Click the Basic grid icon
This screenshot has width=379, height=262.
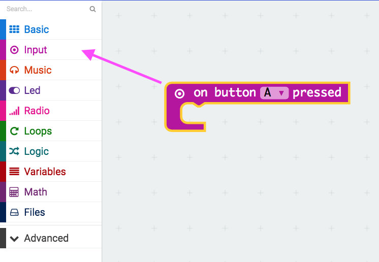pyautogui.click(x=14, y=29)
